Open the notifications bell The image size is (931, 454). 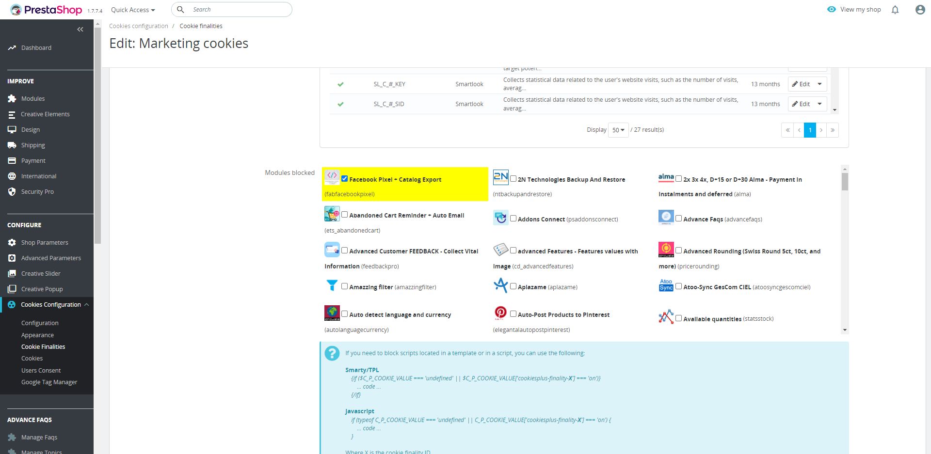tap(895, 10)
